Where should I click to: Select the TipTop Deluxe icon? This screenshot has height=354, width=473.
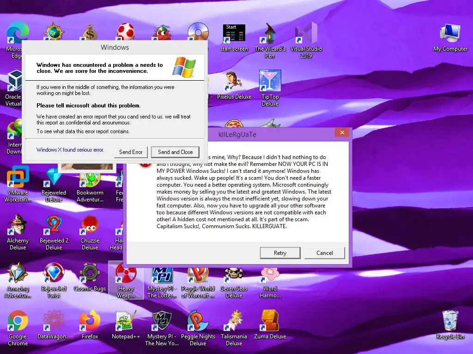pyautogui.click(x=270, y=88)
